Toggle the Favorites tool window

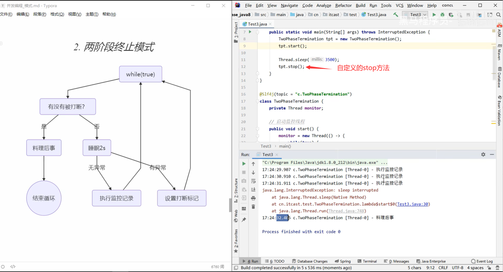236,241
